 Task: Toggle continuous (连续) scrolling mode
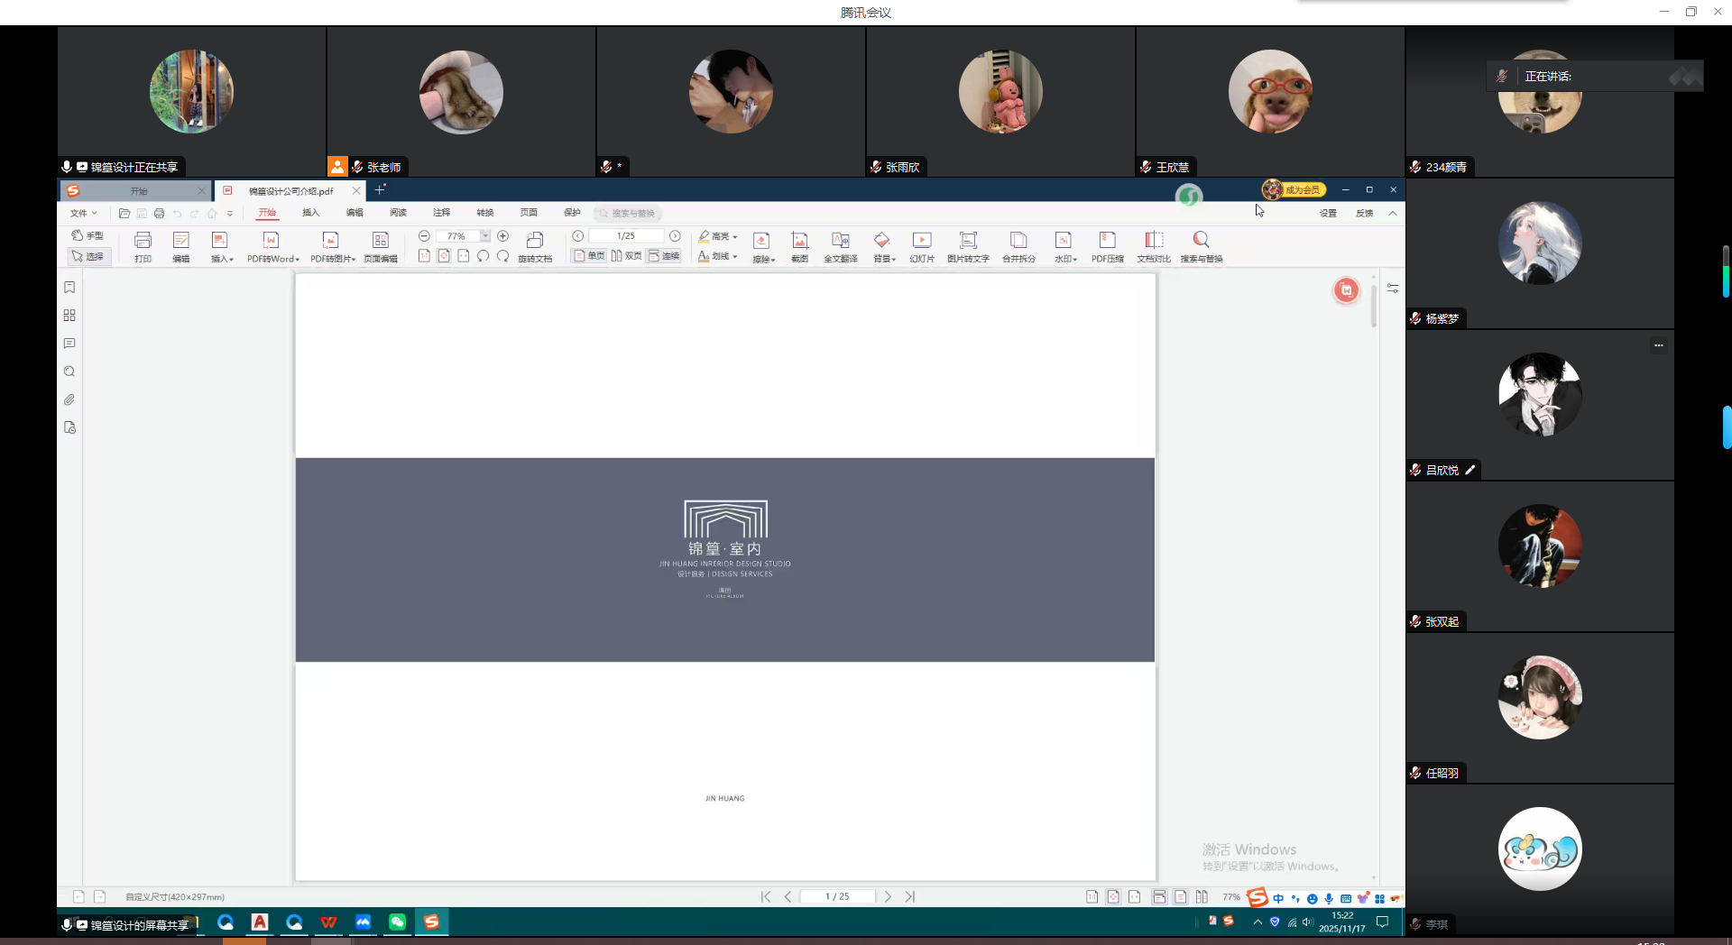[664, 256]
